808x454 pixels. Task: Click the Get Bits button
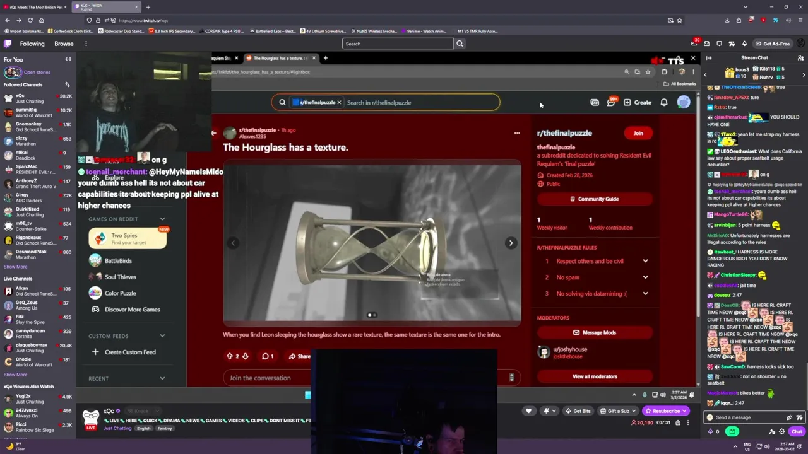[578, 411]
